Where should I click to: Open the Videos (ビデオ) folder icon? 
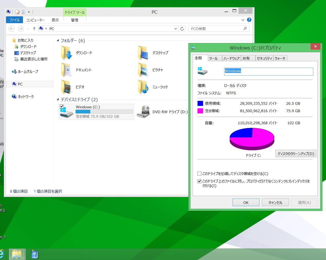pyautogui.click(x=67, y=87)
